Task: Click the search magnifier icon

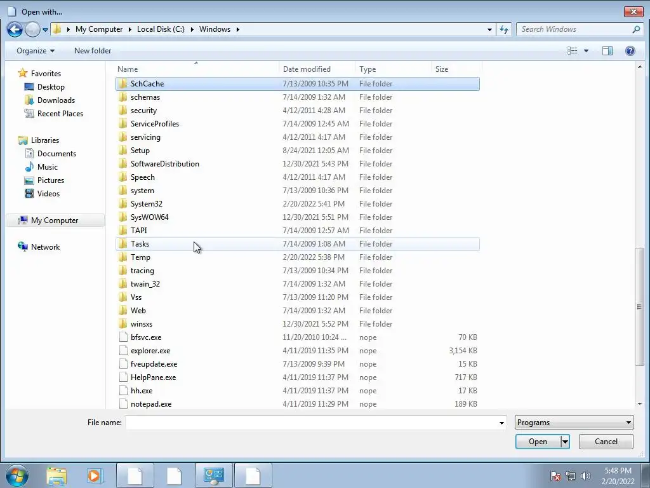Action: 636,29
